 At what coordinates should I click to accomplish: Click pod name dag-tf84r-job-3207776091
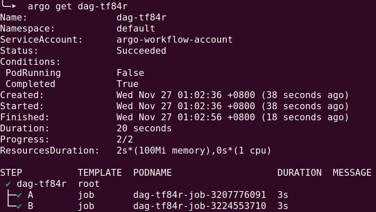[x=199, y=195]
